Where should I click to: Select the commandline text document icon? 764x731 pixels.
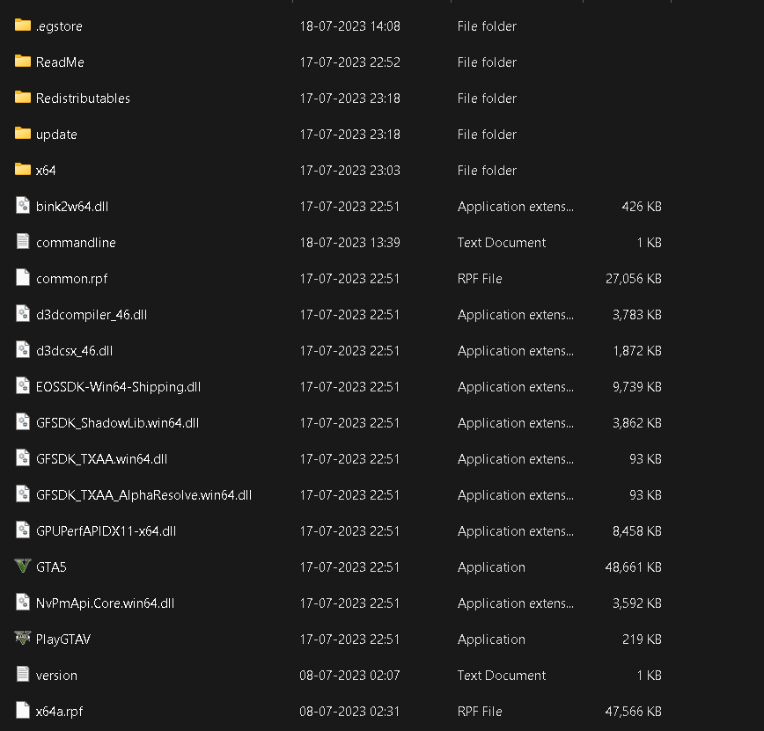coord(22,241)
